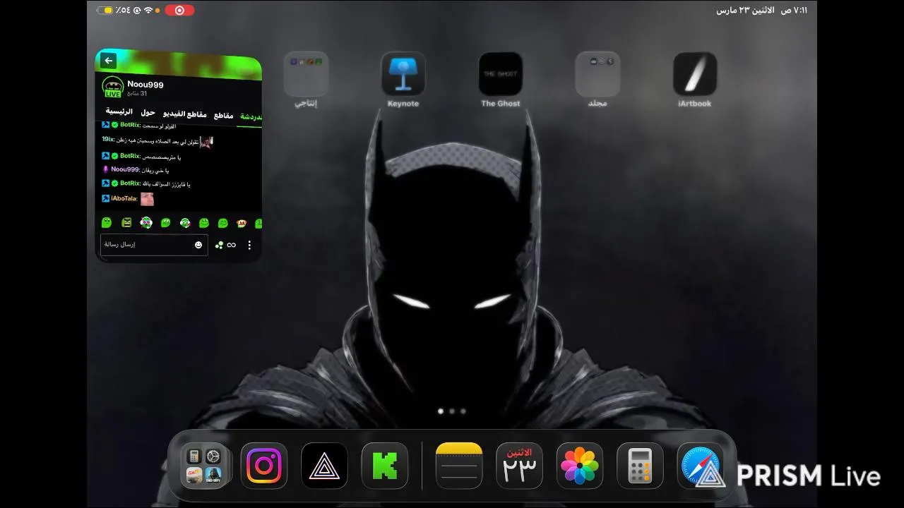Screen dimensions: 904x508
Task: Click Noou999's username in chat messages
Action: click(126, 169)
